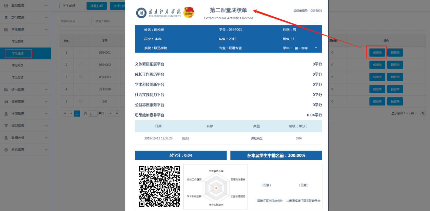
Task: Go to last page of table
Action: [x=117, y=113]
